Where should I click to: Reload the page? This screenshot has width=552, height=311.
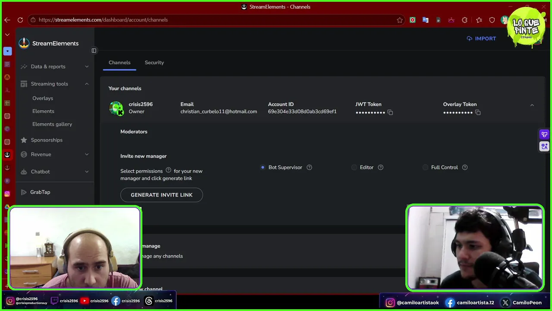20,20
